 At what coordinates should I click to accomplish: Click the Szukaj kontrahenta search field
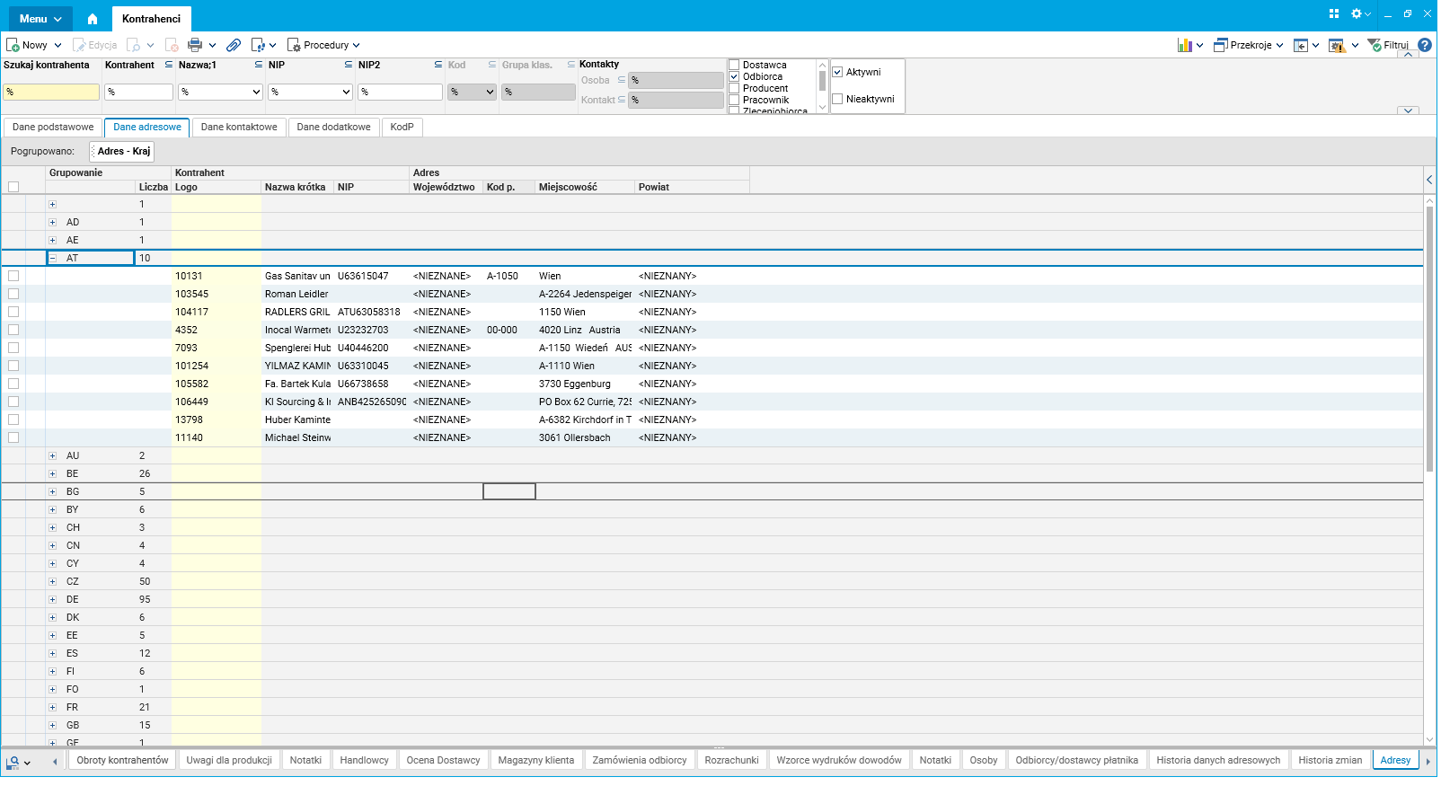(x=51, y=92)
